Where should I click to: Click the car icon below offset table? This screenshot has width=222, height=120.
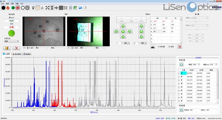[x=153, y=47]
